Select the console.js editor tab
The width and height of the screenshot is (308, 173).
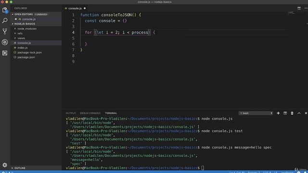pyautogui.click(x=75, y=9)
